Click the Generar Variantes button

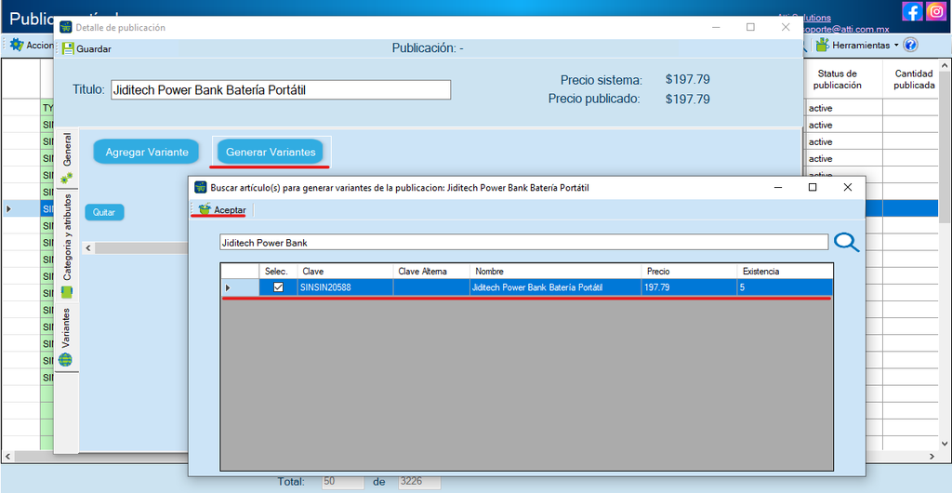(271, 152)
